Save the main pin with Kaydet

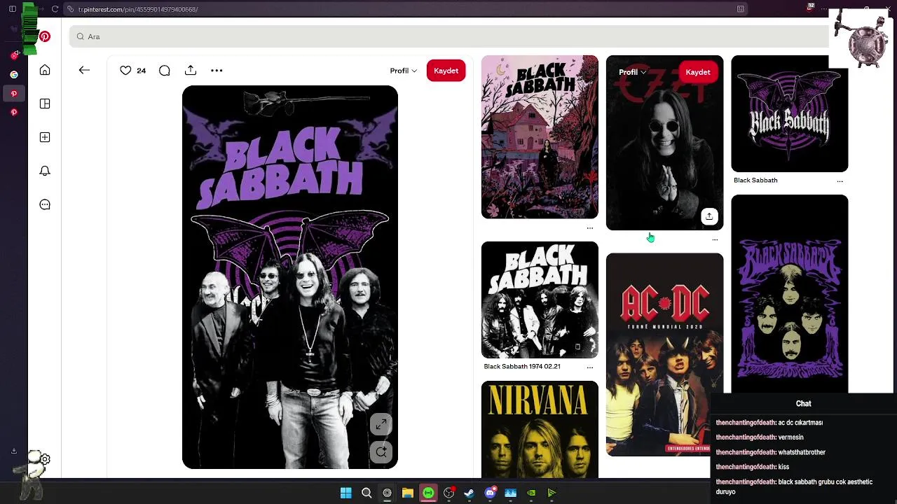pyautogui.click(x=446, y=71)
